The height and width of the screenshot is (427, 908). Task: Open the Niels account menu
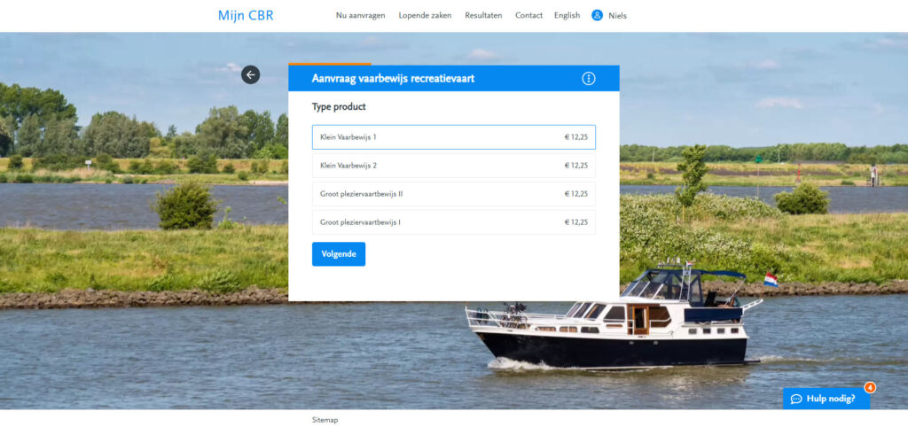tap(617, 16)
